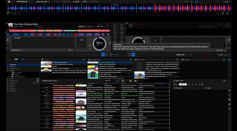Open the MEMORY CUE mode dropdown
The height and width of the screenshot is (131, 237).
point(17,50)
